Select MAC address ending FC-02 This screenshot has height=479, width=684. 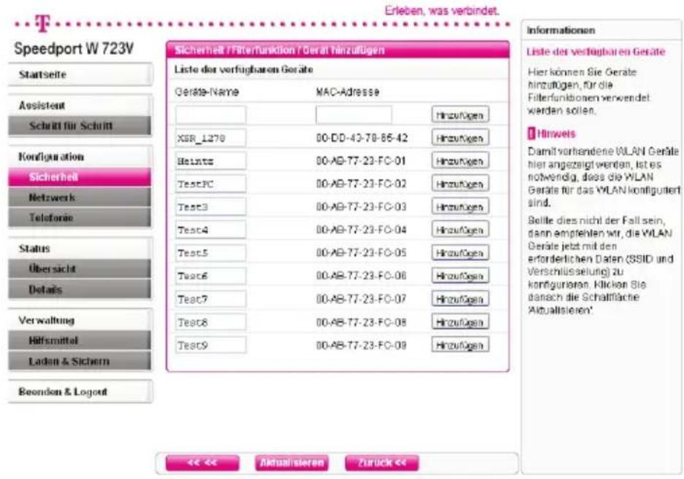(361, 184)
